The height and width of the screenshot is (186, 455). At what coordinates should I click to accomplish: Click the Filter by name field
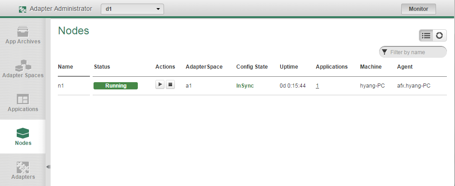click(x=413, y=52)
